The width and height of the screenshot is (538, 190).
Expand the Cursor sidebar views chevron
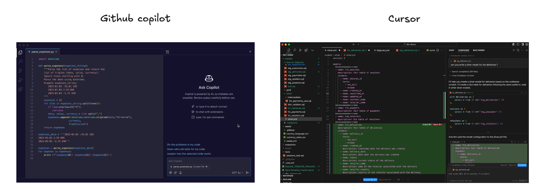pos(313,50)
